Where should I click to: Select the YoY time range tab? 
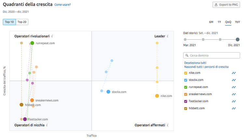(x=237, y=22)
